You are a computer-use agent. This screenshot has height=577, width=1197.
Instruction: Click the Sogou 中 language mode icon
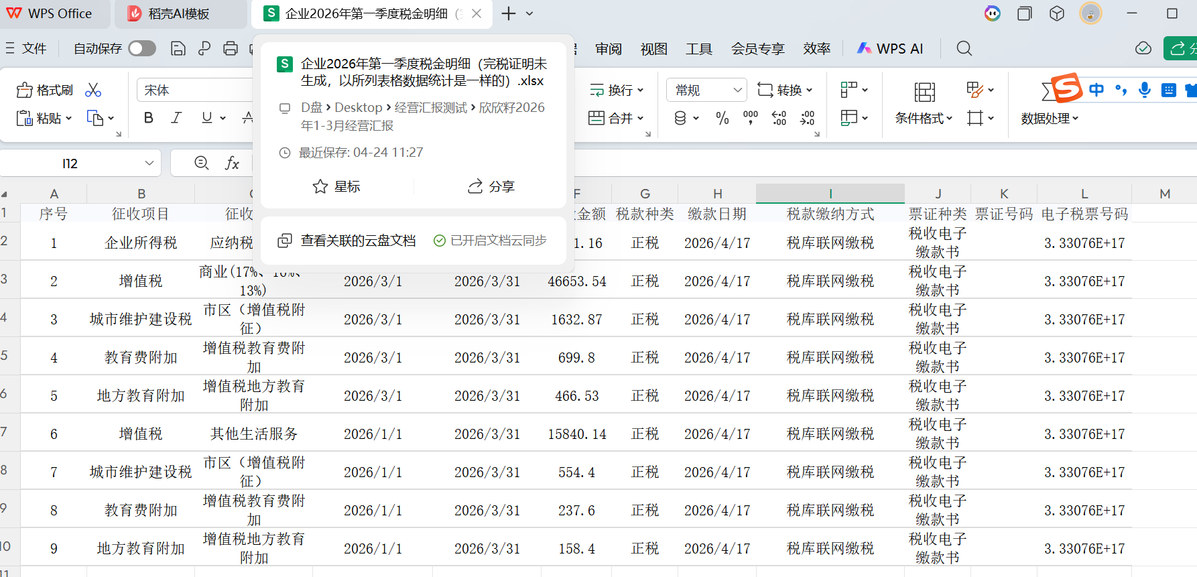tap(1096, 90)
